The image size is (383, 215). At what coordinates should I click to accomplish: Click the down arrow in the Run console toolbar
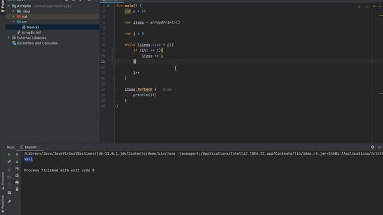click(17, 162)
